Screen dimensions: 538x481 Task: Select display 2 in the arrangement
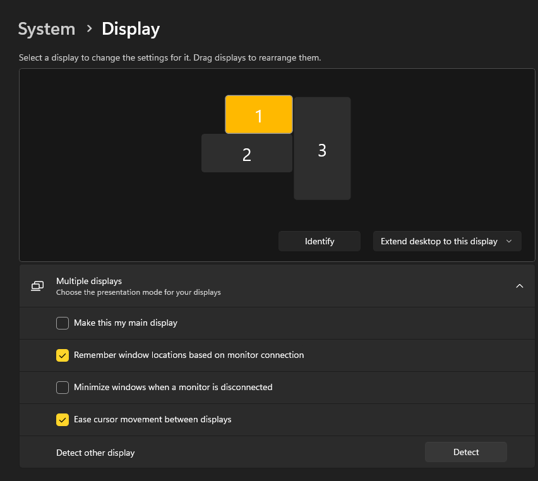point(246,154)
